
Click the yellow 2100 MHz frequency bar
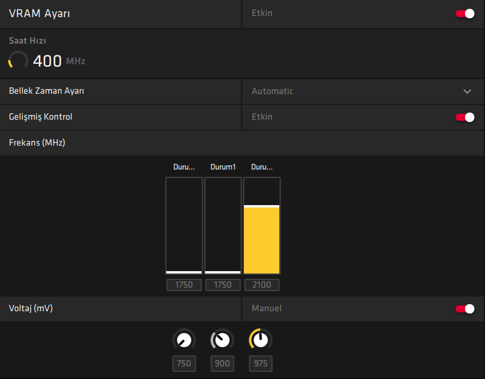click(262, 226)
